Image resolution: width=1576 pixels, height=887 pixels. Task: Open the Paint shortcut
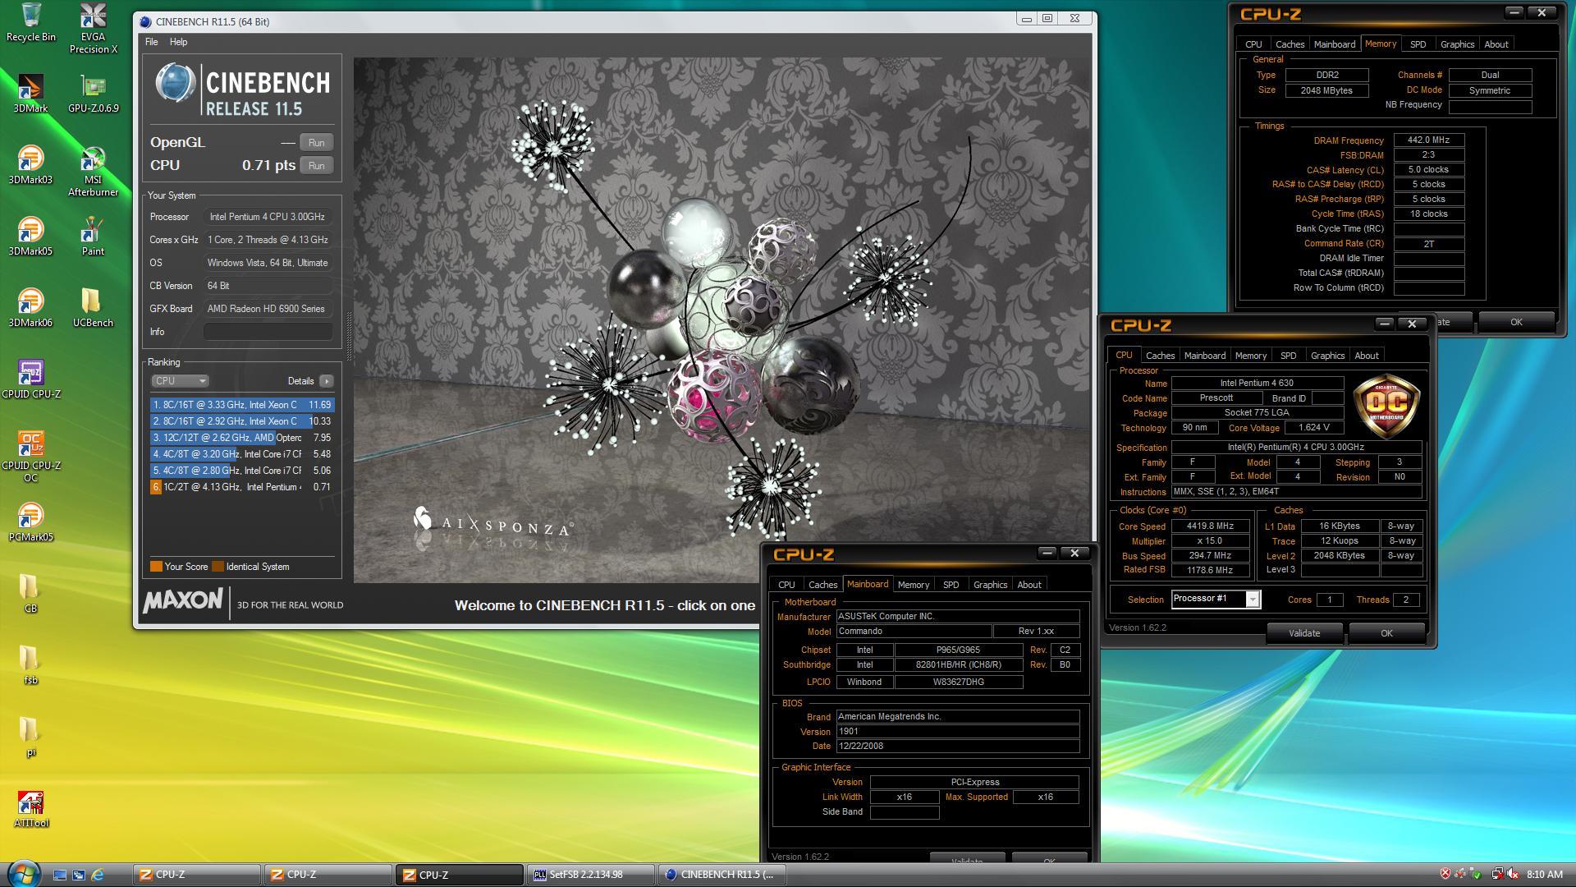click(93, 237)
